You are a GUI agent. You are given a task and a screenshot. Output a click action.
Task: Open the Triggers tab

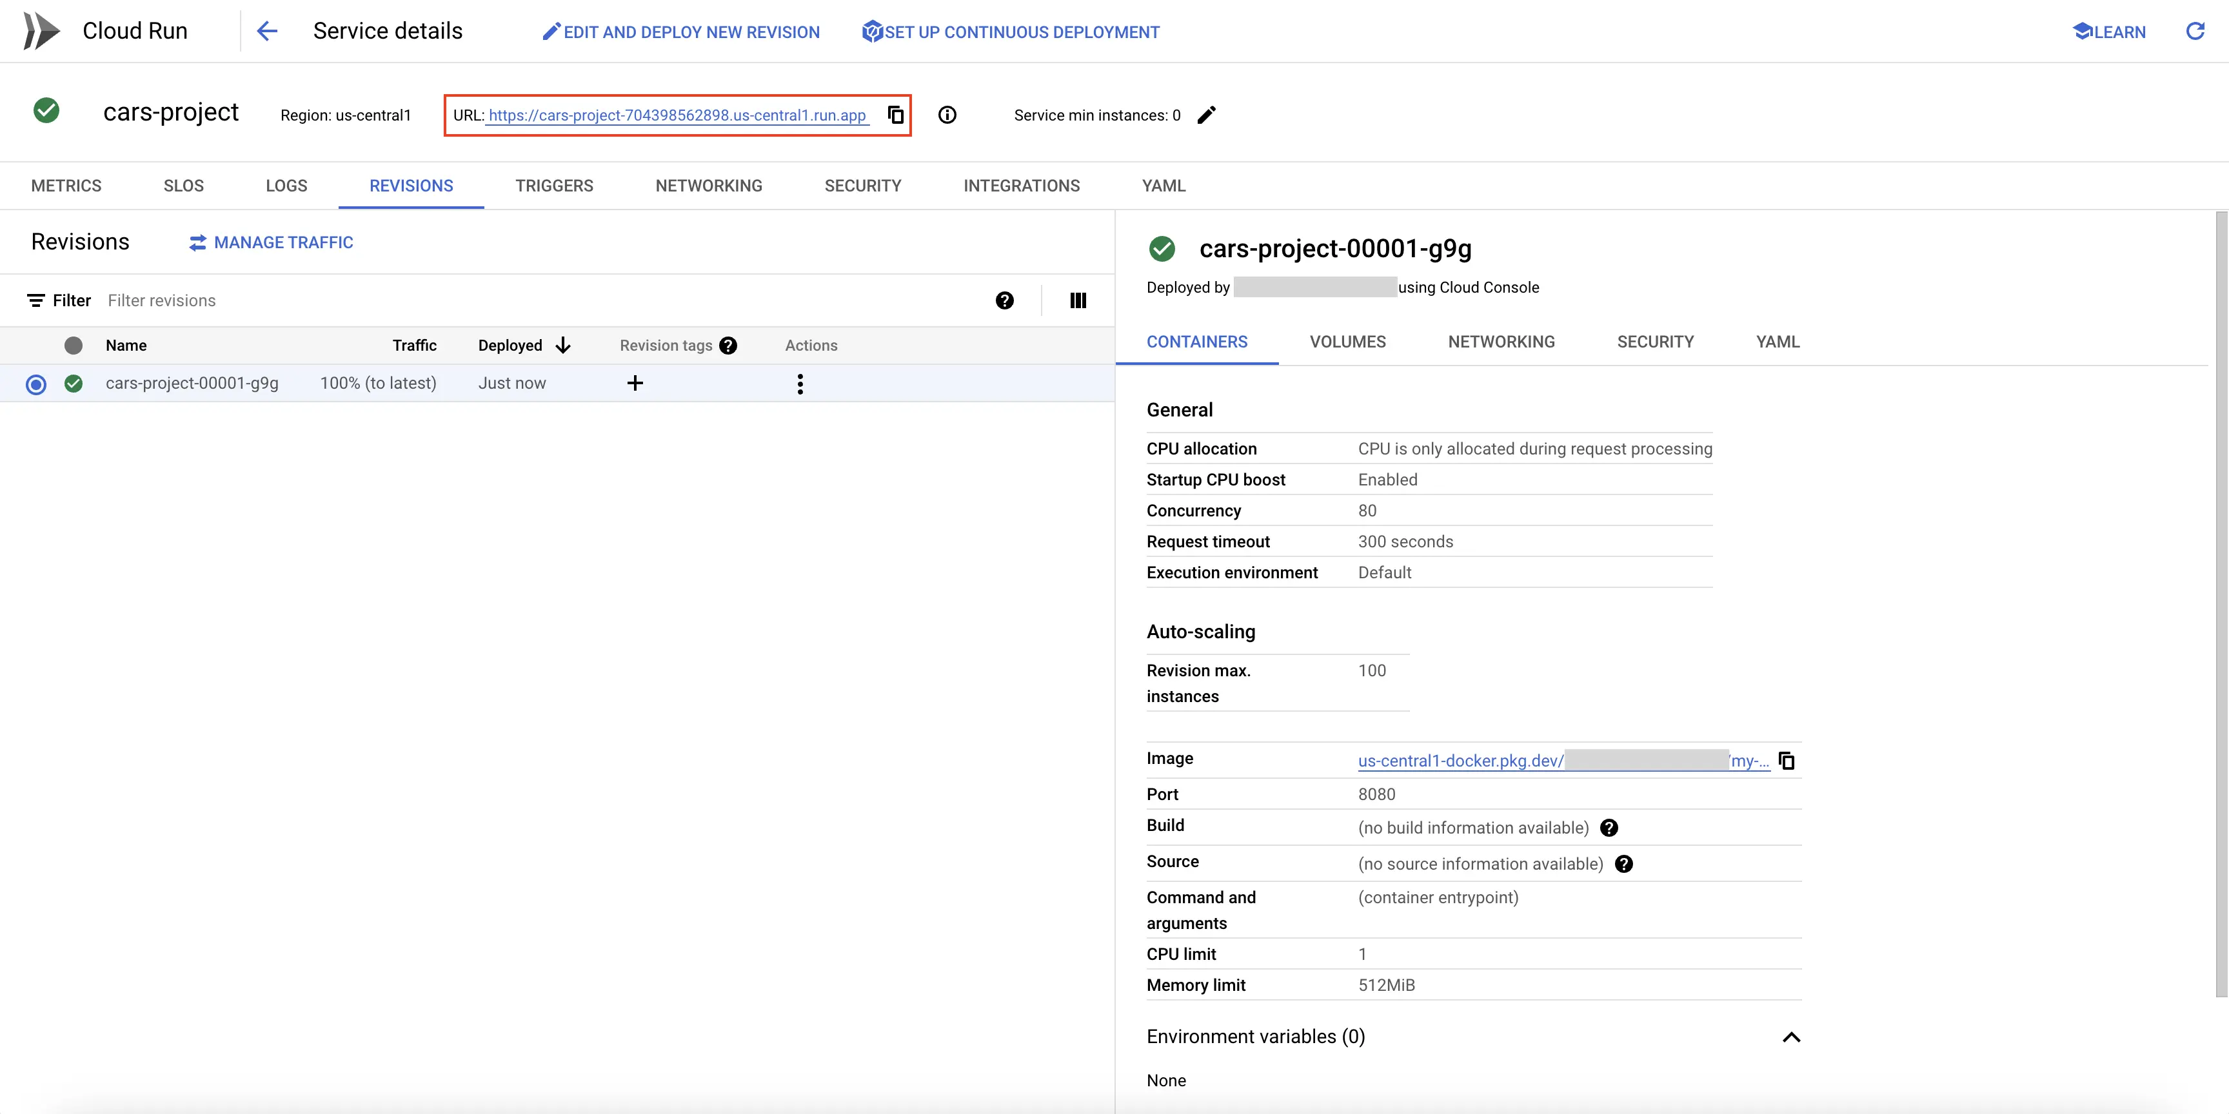[x=555, y=186]
